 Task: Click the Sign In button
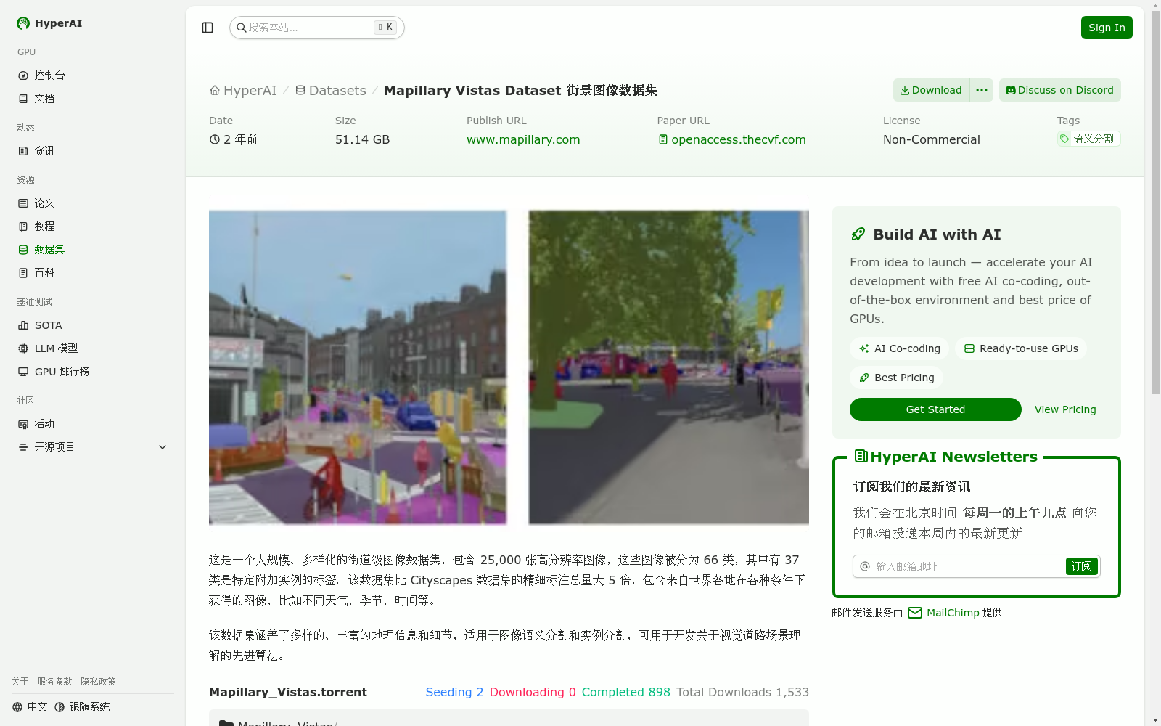click(x=1106, y=28)
